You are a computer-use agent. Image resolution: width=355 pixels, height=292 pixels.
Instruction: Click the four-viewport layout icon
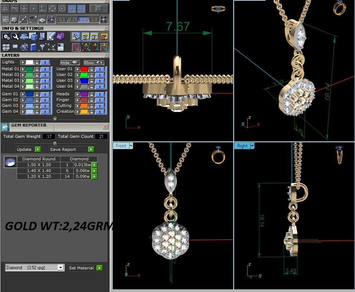(x=6, y=47)
